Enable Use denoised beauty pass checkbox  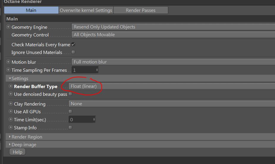(70, 94)
